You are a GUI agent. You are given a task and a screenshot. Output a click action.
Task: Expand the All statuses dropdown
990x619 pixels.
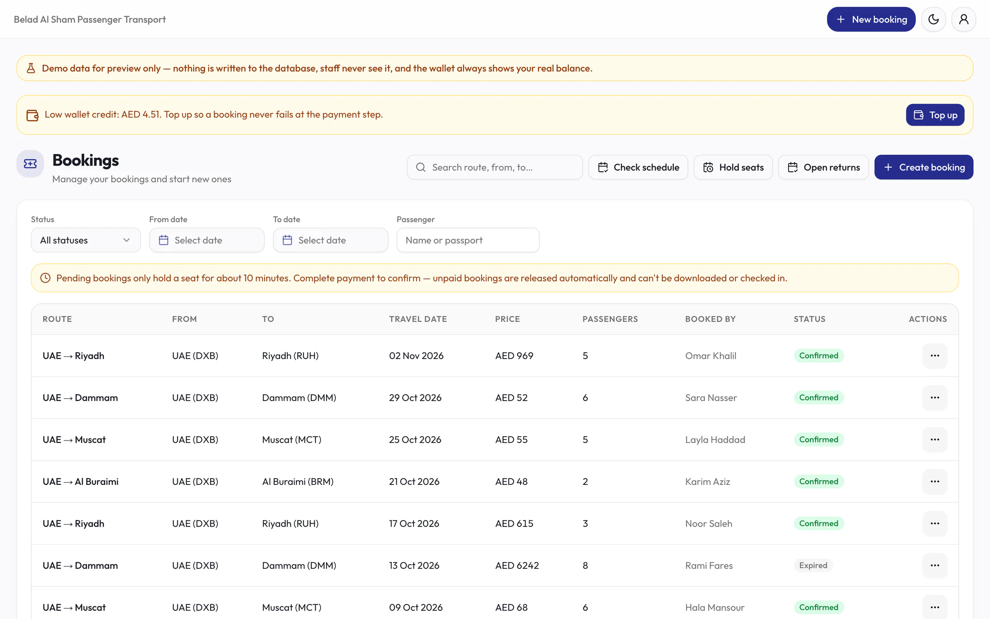(86, 240)
